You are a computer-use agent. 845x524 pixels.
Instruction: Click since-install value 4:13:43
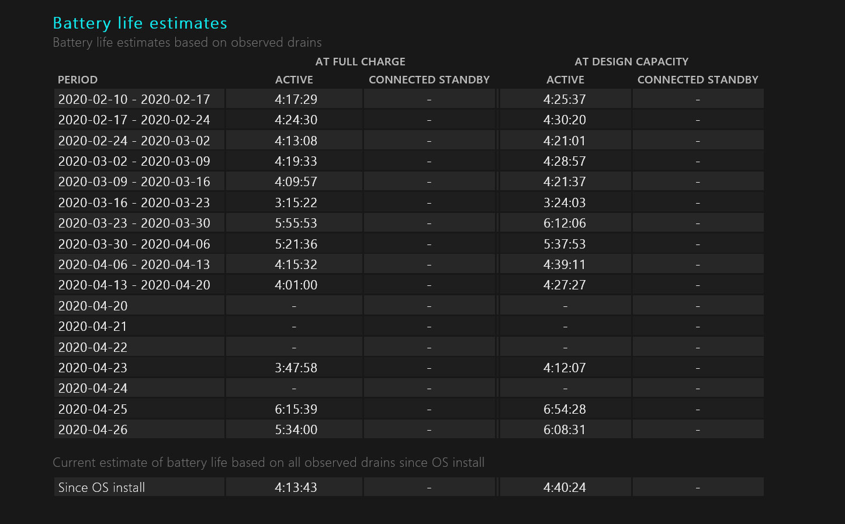click(296, 487)
